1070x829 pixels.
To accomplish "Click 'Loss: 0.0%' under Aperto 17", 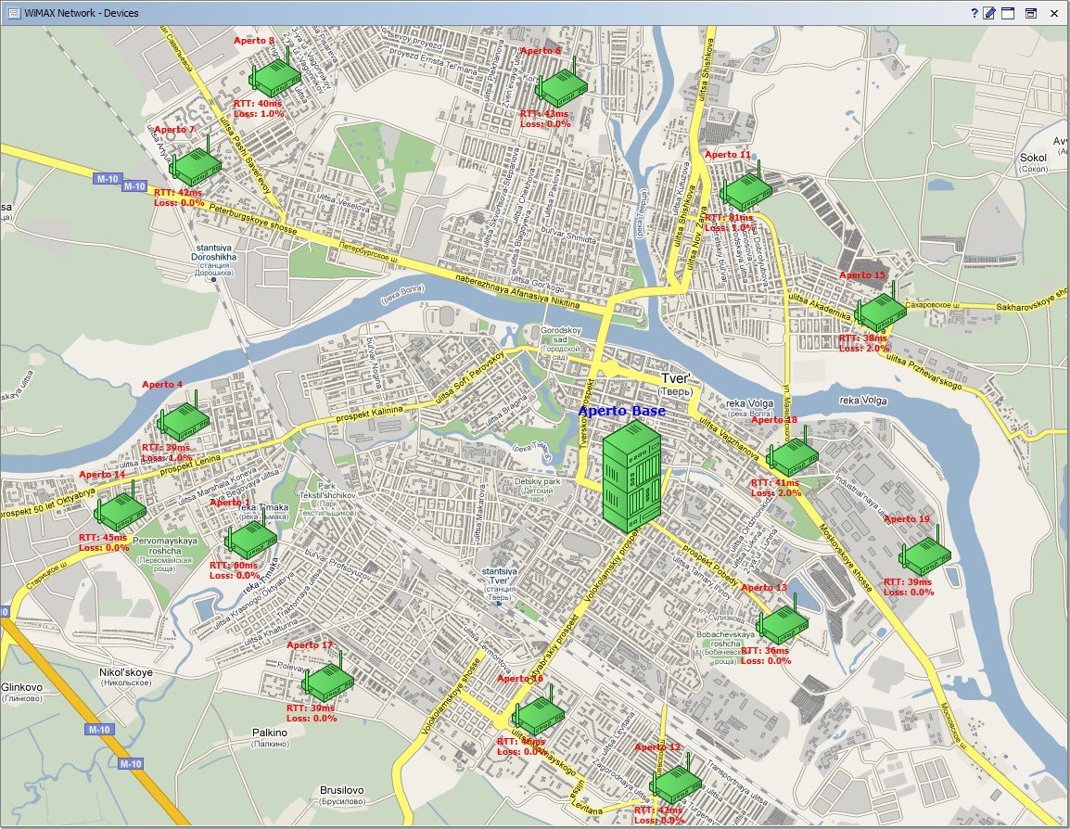I will tap(312, 719).
